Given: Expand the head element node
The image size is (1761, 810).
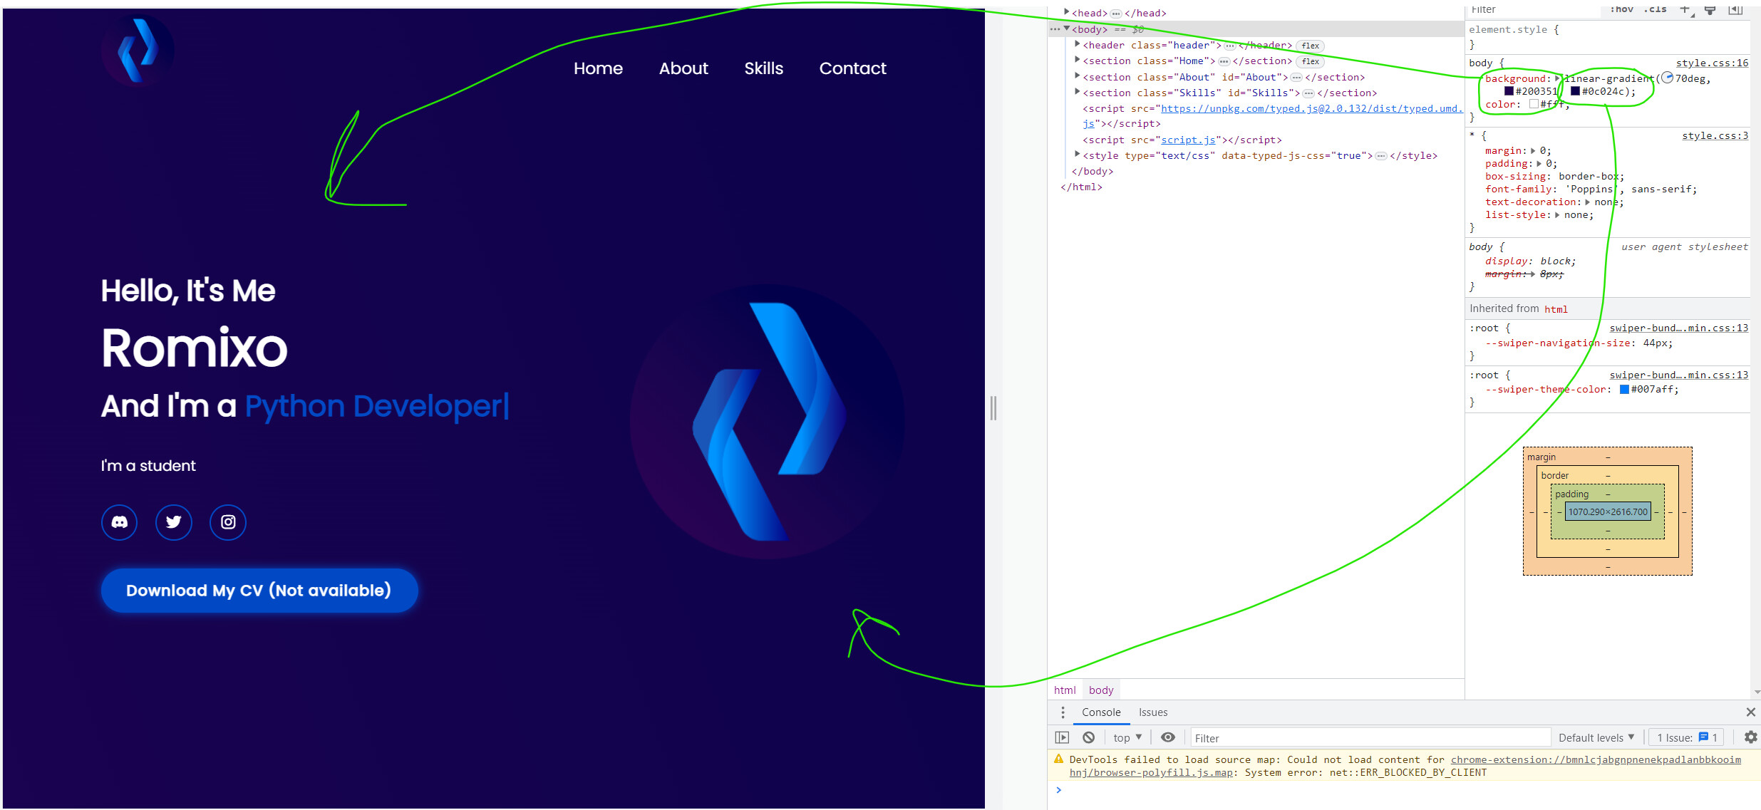Looking at the screenshot, I should click(x=1066, y=12).
